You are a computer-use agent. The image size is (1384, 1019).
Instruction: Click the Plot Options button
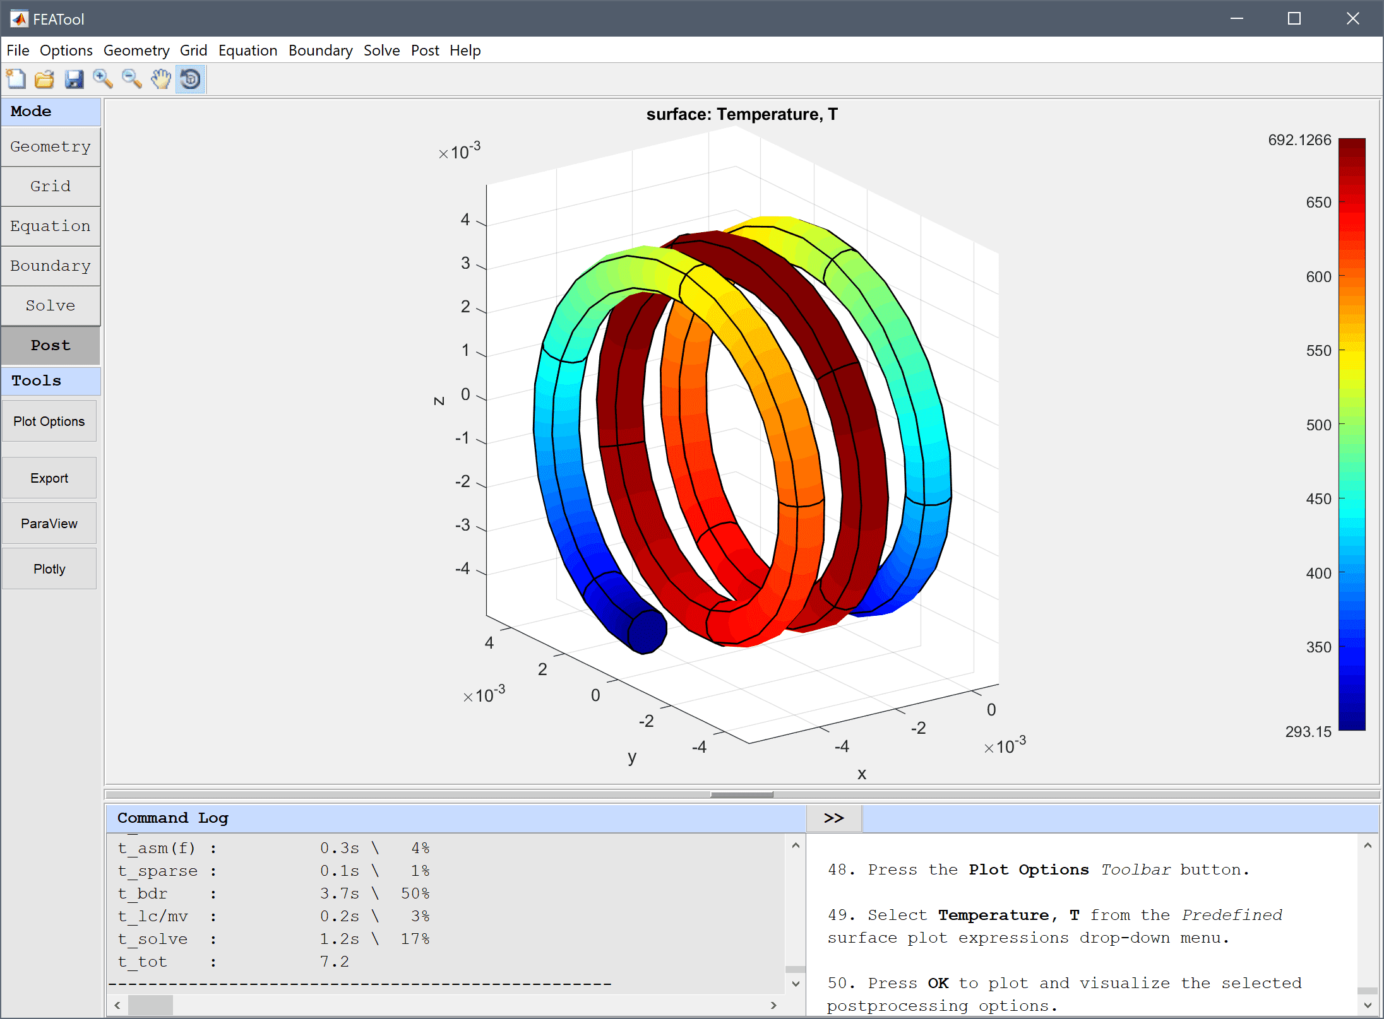[49, 421]
